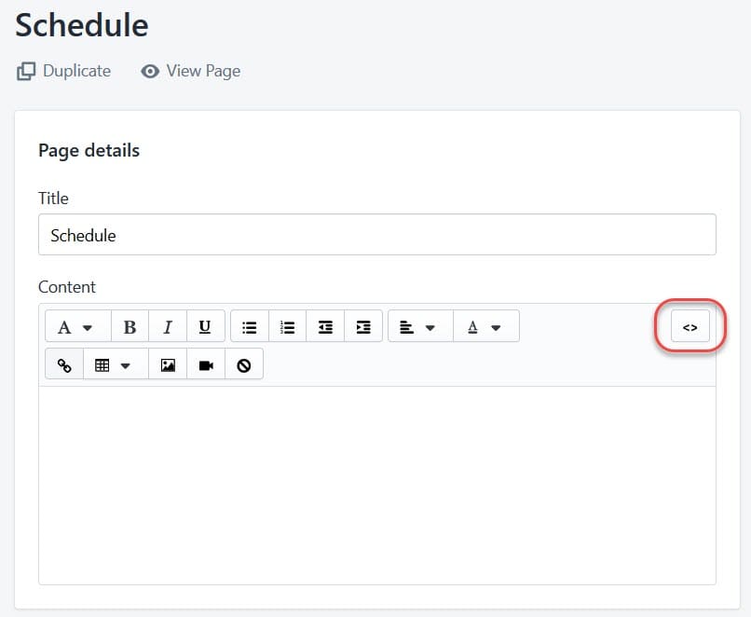Image resolution: width=751 pixels, height=617 pixels.
Task: Expand the text alignment dropdown
Action: pos(418,327)
